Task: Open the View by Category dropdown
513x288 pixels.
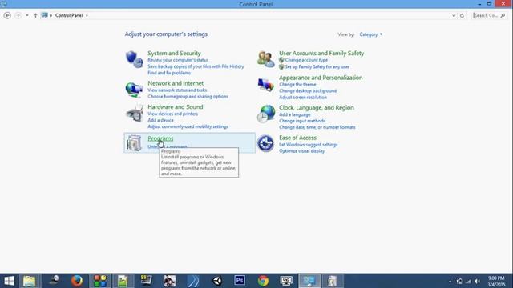Action: pos(370,34)
